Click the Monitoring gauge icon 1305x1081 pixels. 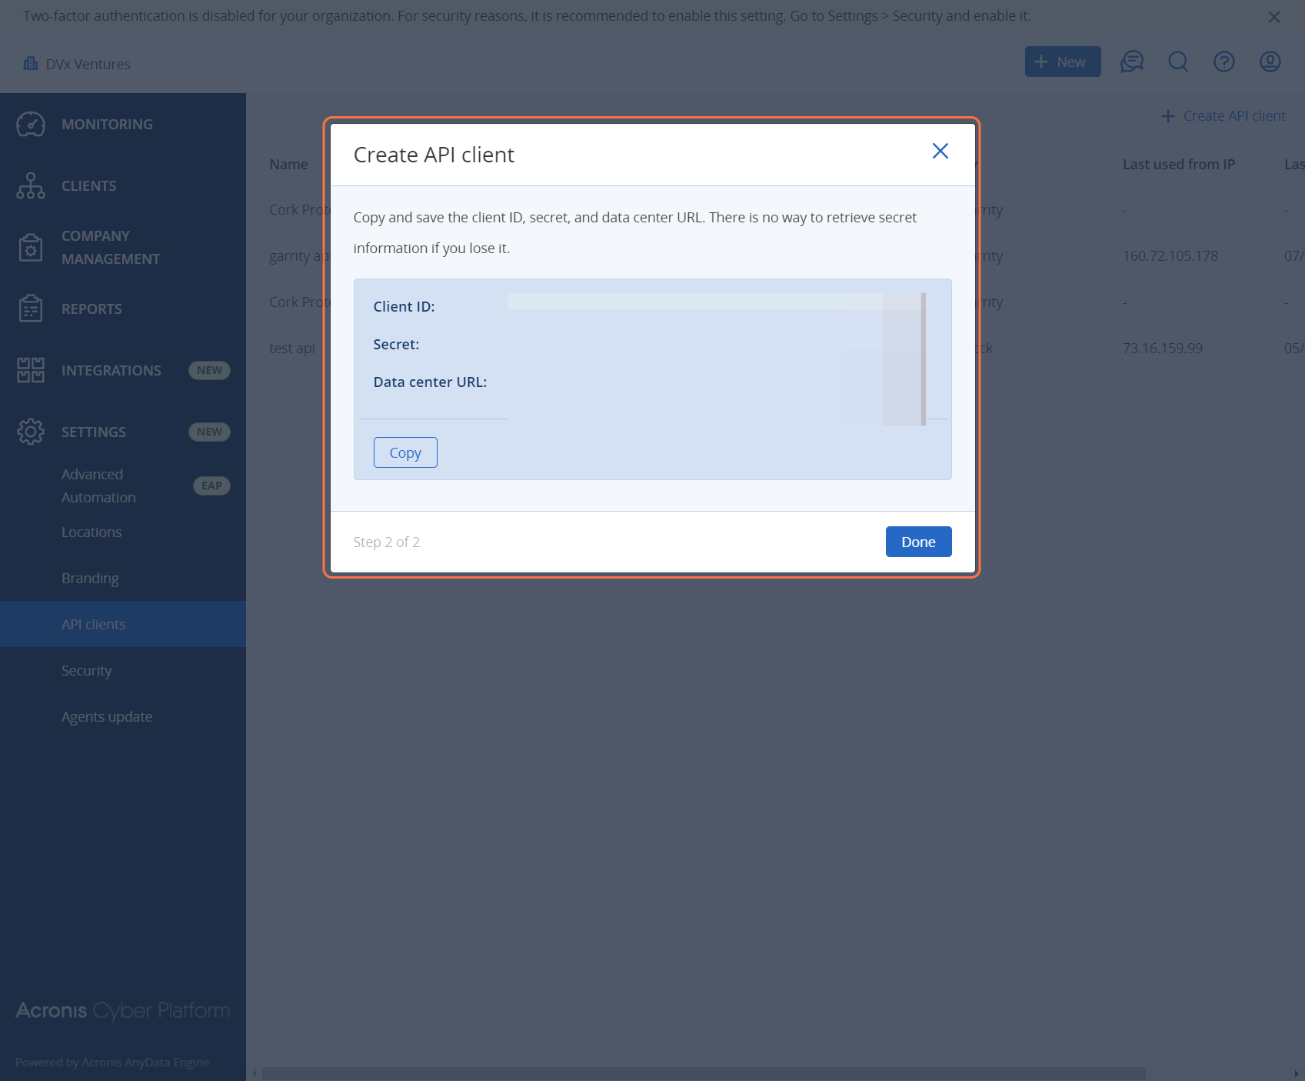coord(31,124)
